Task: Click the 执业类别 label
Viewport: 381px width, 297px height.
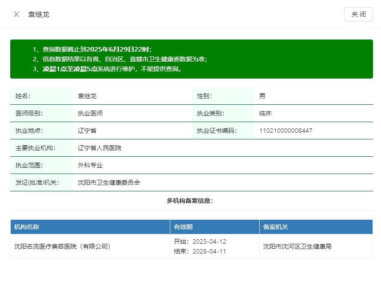Action: tap(210, 113)
